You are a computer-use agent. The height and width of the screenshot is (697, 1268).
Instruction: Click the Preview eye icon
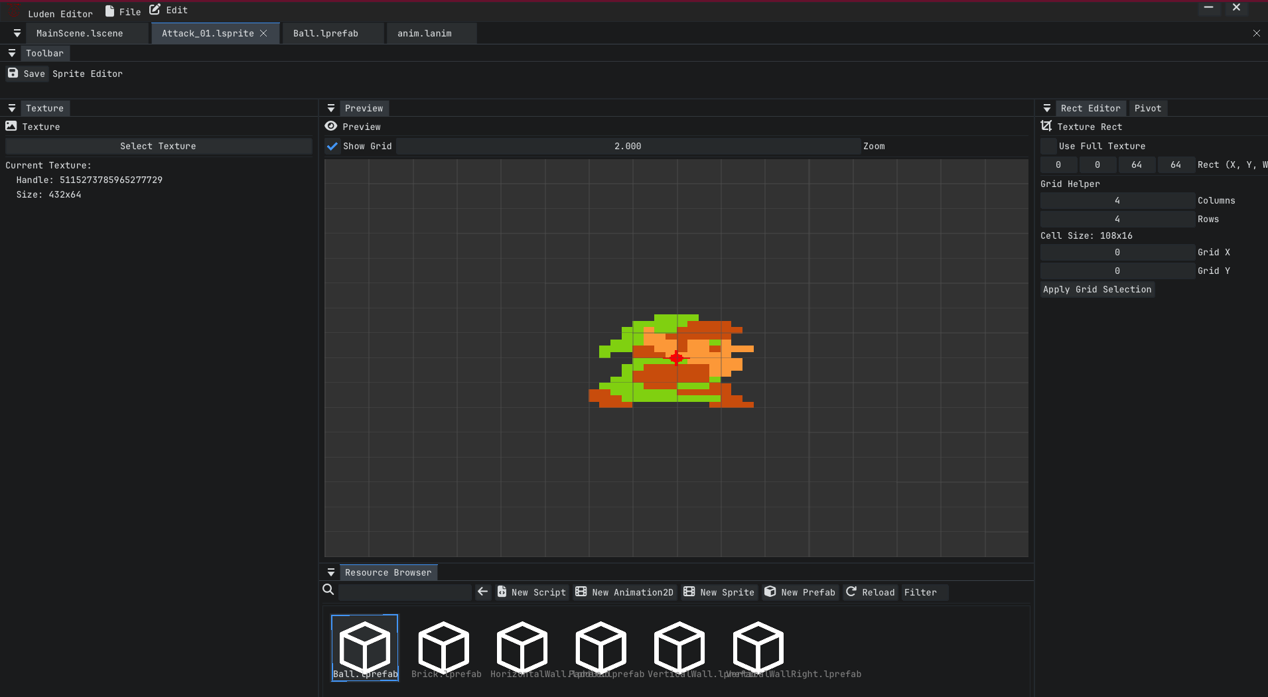[331, 126]
